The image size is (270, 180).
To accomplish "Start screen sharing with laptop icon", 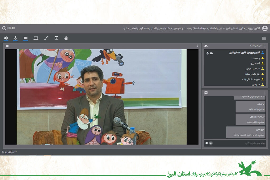I will tap(36, 38).
